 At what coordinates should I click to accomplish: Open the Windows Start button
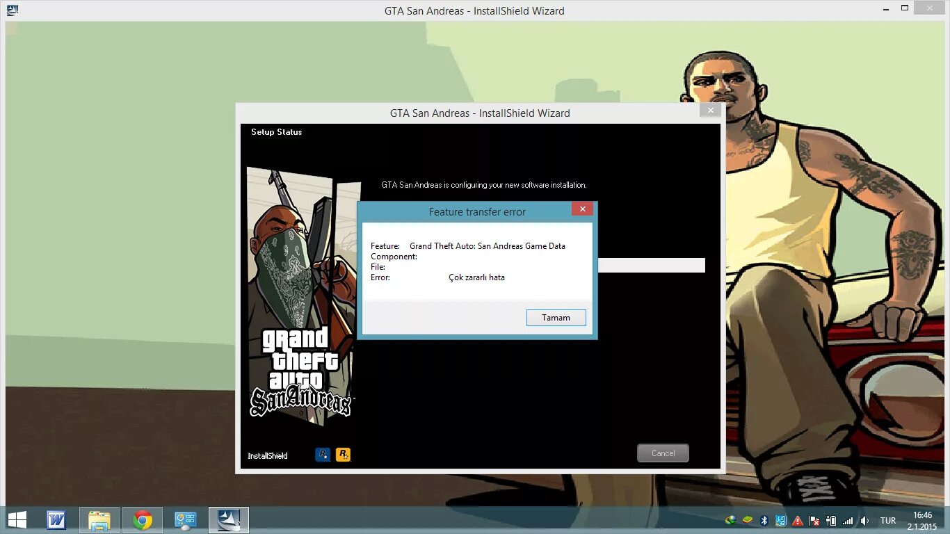pos(17,519)
